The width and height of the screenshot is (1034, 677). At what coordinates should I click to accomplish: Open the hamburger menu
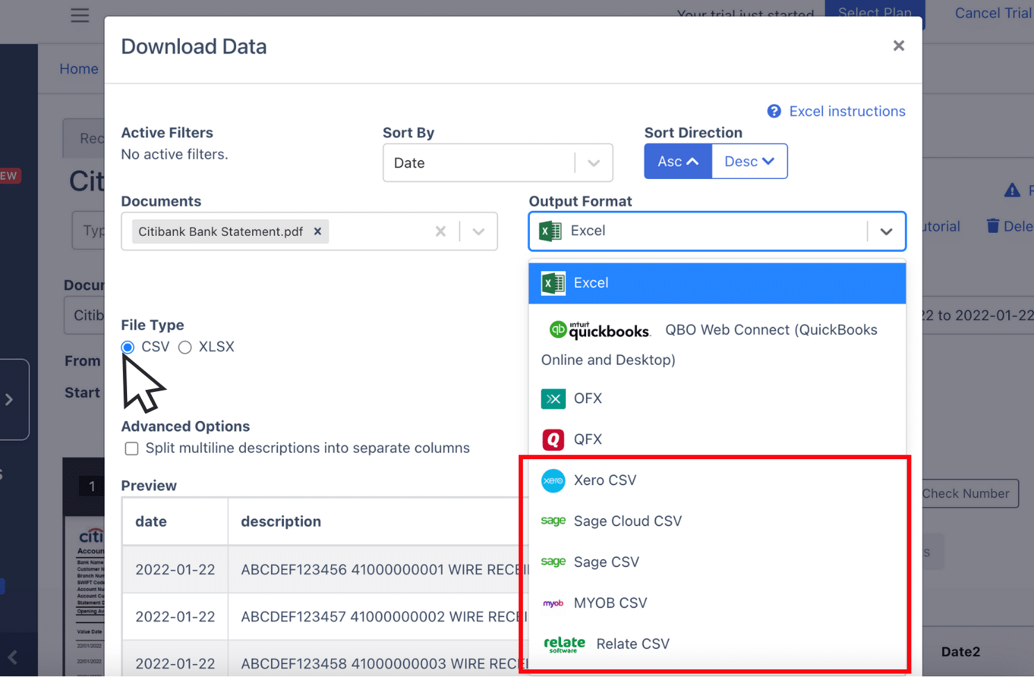[x=78, y=15]
